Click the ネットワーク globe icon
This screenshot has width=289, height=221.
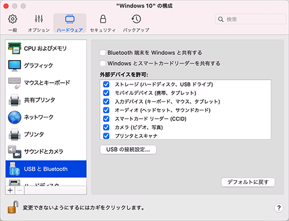click(14, 117)
